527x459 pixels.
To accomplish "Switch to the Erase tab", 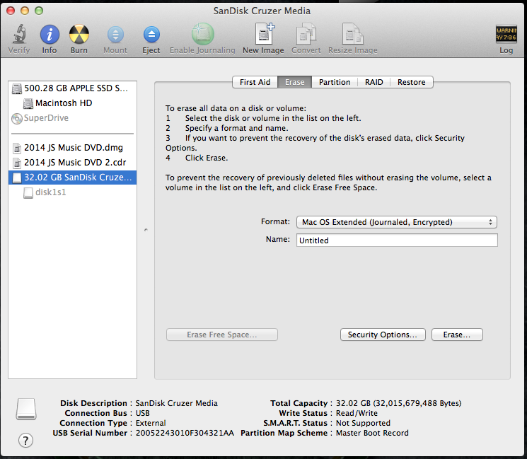I will point(295,82).
